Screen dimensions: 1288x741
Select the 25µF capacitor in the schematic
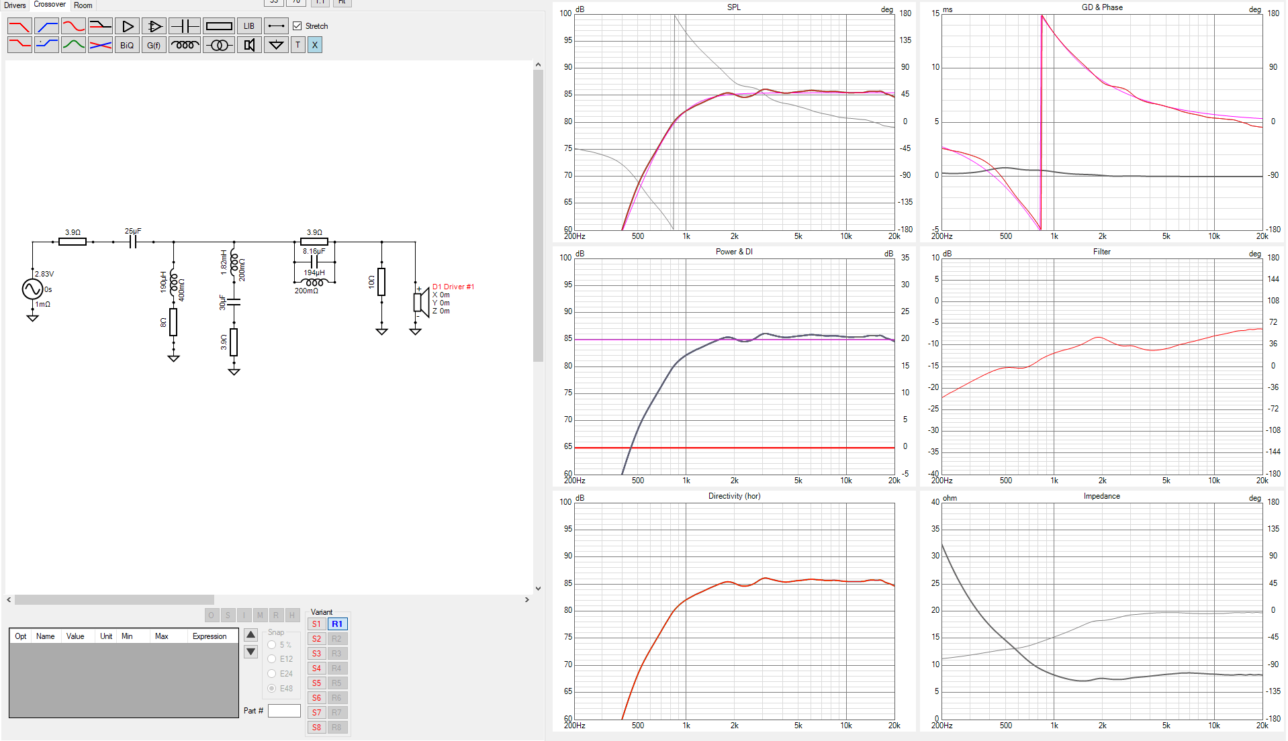pos(133,241)
